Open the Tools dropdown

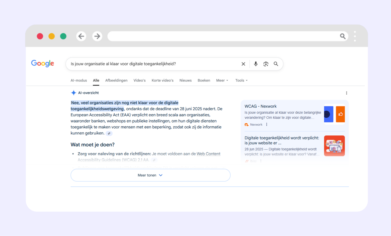click(x=241, y=81)
